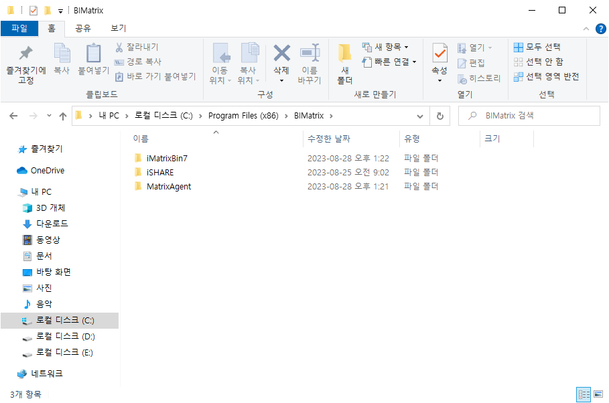Click the BIMatrix 검색 search box
The image size is (609, 403).
point(529,116)
